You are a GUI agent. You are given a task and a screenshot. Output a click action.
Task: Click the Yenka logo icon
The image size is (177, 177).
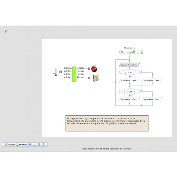[x=6, y=31]
